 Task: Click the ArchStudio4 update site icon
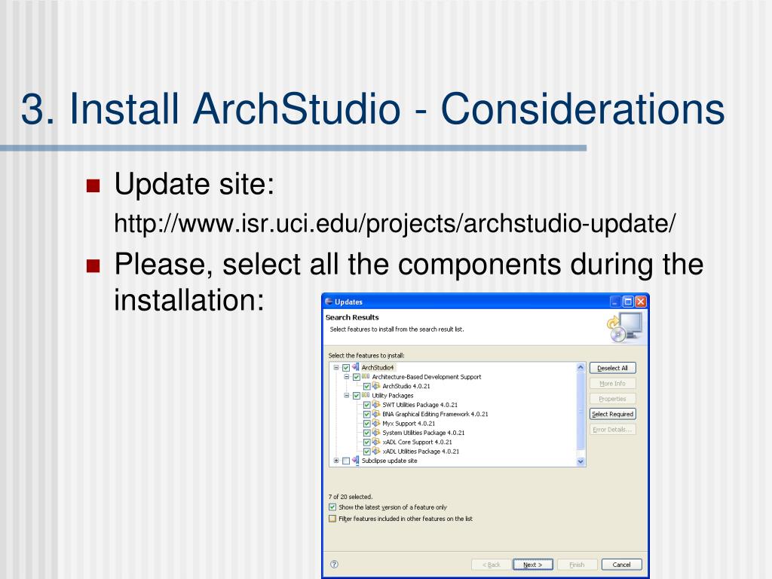(x=356, y=367)
